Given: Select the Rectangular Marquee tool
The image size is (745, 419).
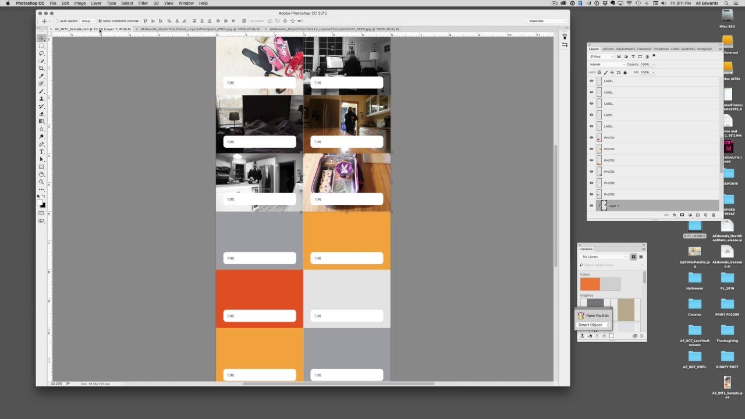Looking at the screenshot, I should (x=41, y=45).
